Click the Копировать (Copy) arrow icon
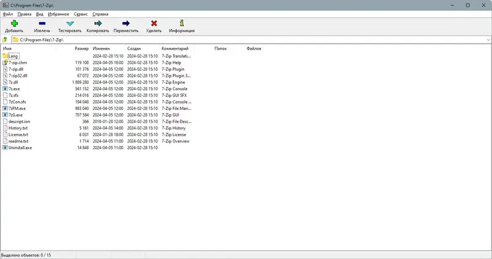Image resolution: width=492 pixels, height=259 pixels. [98, 23]
